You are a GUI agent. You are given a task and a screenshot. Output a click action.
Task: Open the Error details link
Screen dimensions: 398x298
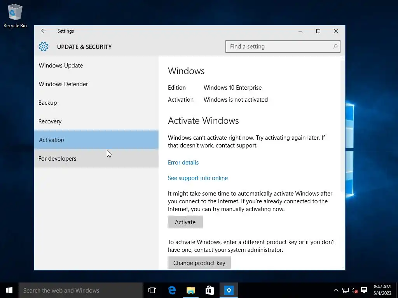(183, 163)
